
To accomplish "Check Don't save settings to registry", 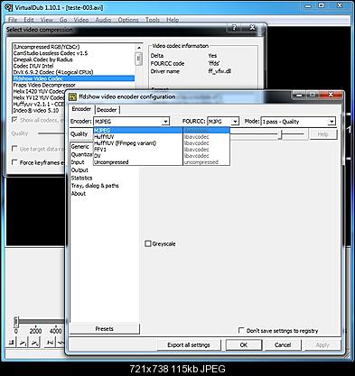I will pyautogui.click(x=241, y=330).
